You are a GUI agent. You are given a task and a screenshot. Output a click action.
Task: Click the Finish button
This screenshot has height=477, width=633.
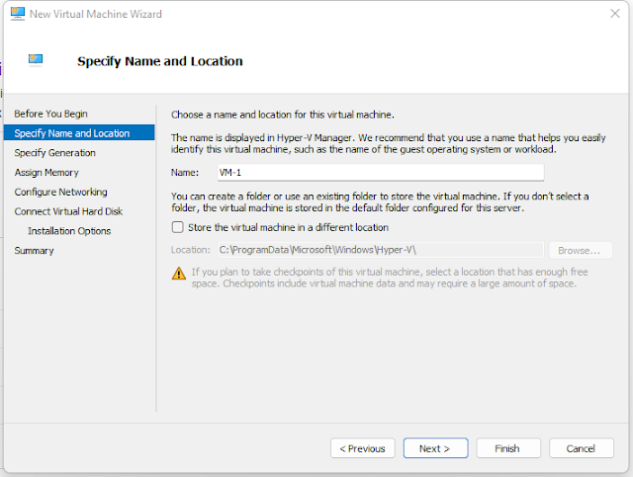pos(508,448)
